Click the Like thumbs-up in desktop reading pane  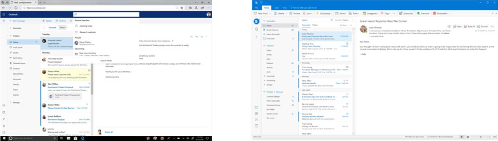coord(449,26)
